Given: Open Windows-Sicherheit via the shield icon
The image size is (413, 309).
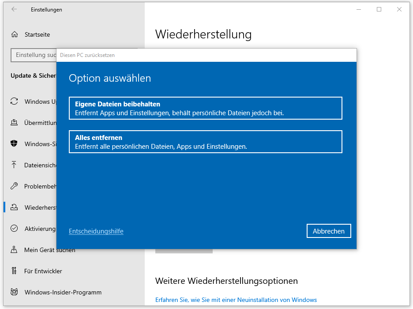Looking at the screenshot, I should click(15, 144).
